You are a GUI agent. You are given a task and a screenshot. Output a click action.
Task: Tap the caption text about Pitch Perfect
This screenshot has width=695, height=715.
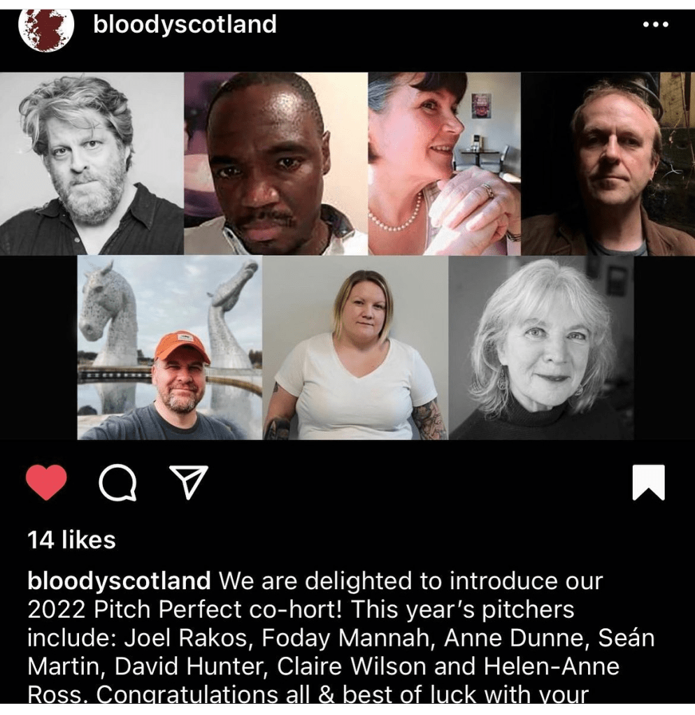(341, 637)
